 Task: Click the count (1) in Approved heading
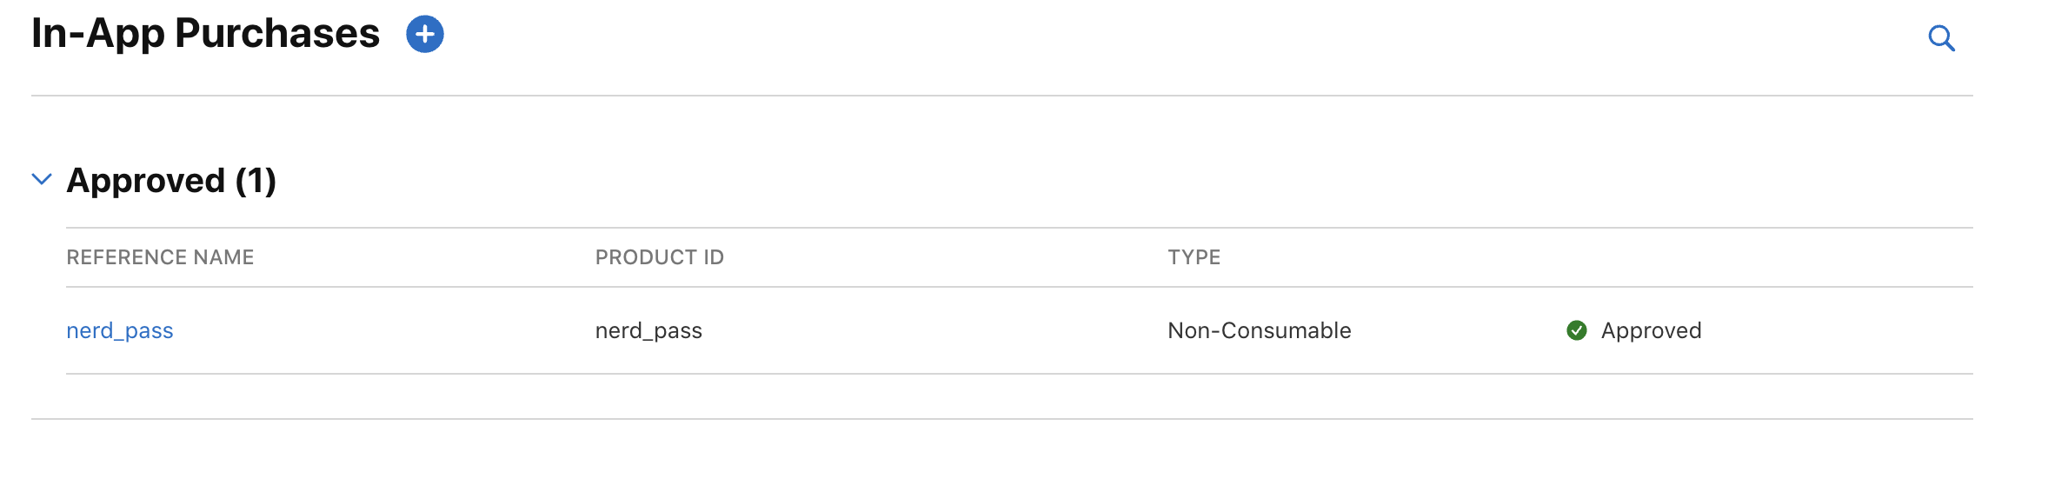pyautogui.click(x=256, y=181)
